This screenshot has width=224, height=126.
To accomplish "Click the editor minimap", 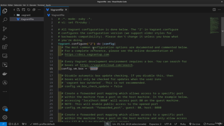I will coord(214,26).
